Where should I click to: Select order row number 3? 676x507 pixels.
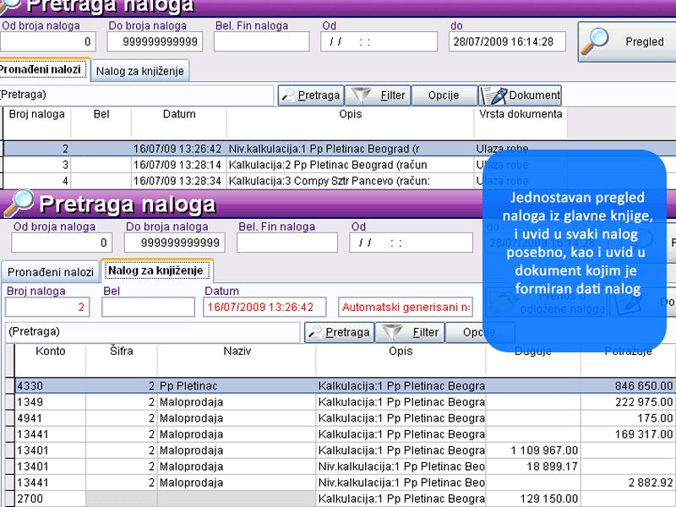(253, 165)
